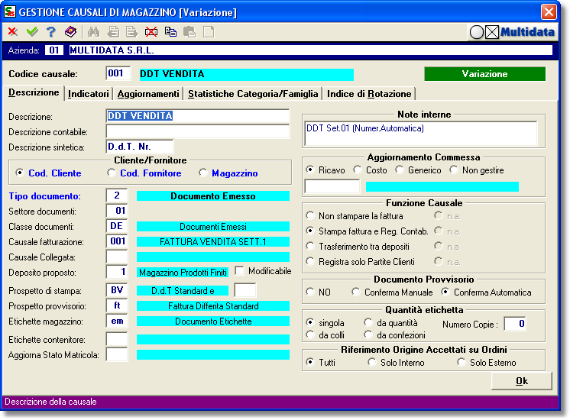Screen dimensions: 570x420
Task: Open the Aggiornamenti tab
Action: 148,94
